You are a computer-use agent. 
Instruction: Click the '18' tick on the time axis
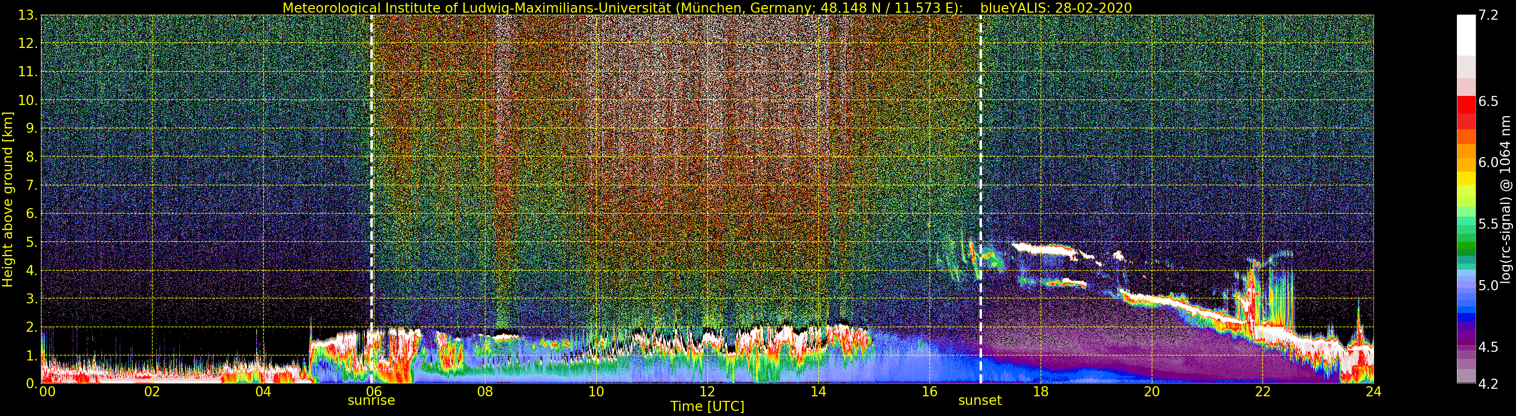point(1041,391)
